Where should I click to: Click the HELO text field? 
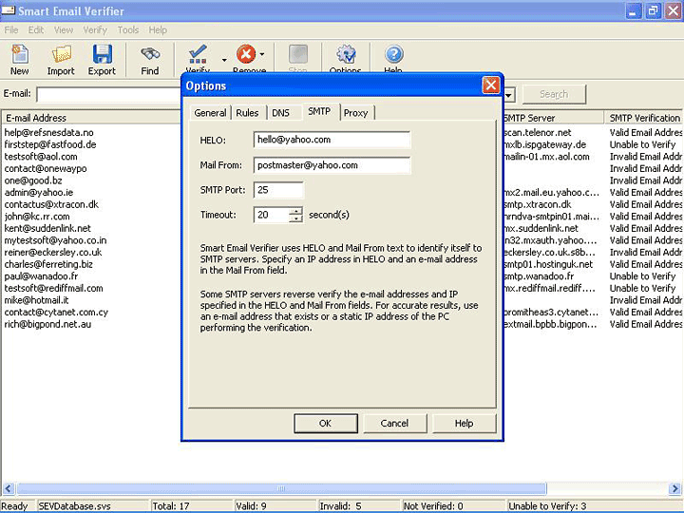point(332,140)
